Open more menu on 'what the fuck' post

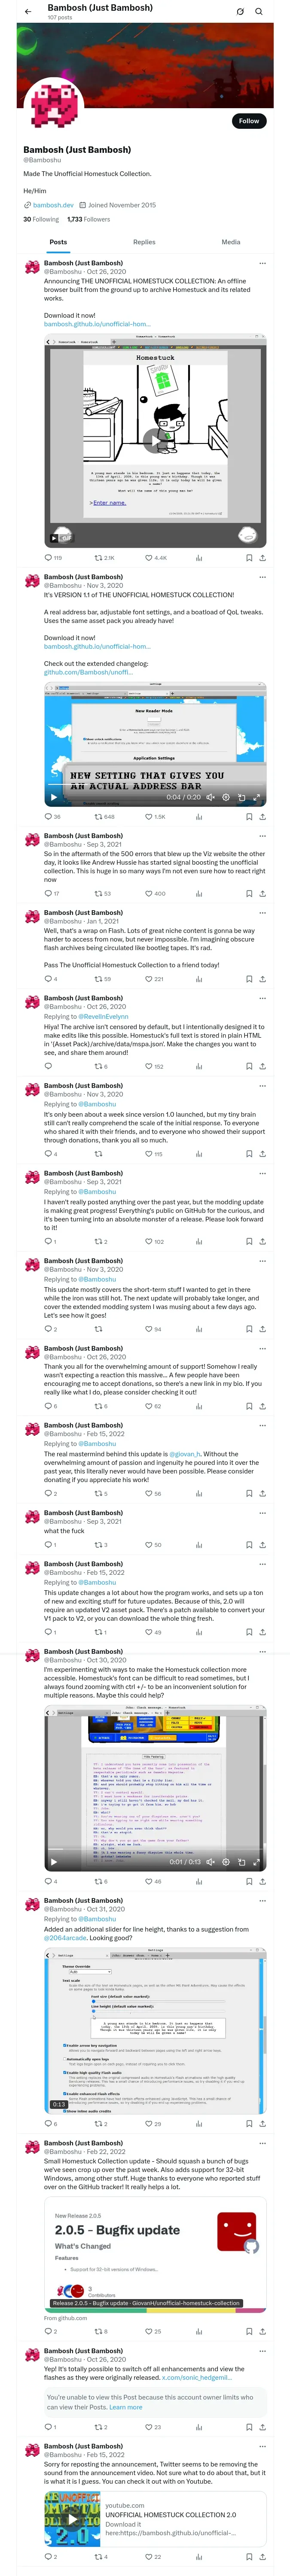[x=262, y=1513]
